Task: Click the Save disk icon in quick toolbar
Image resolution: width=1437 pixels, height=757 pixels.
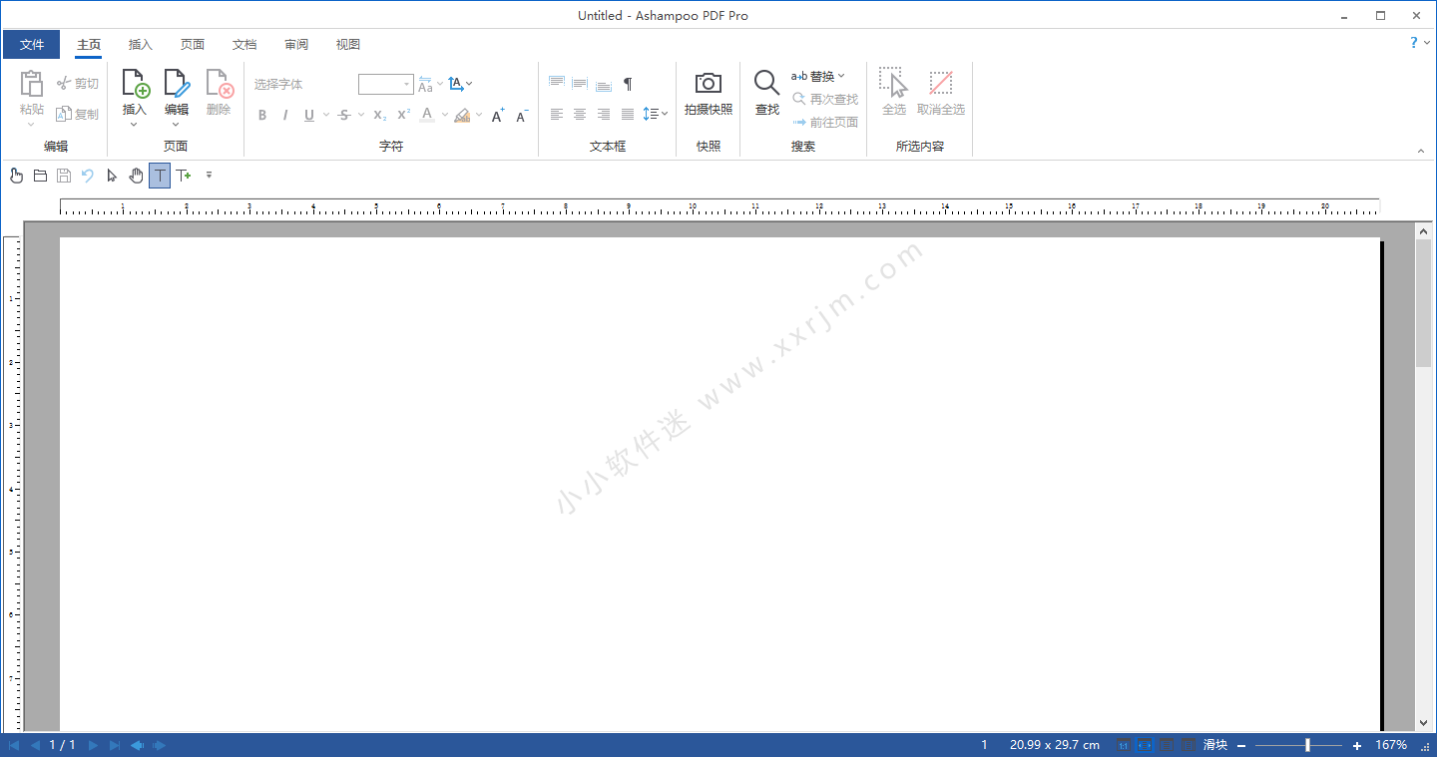Action: click(64, 176)
